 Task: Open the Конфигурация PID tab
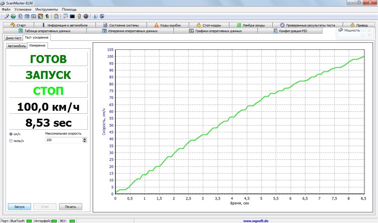click(x=290, y=31)
